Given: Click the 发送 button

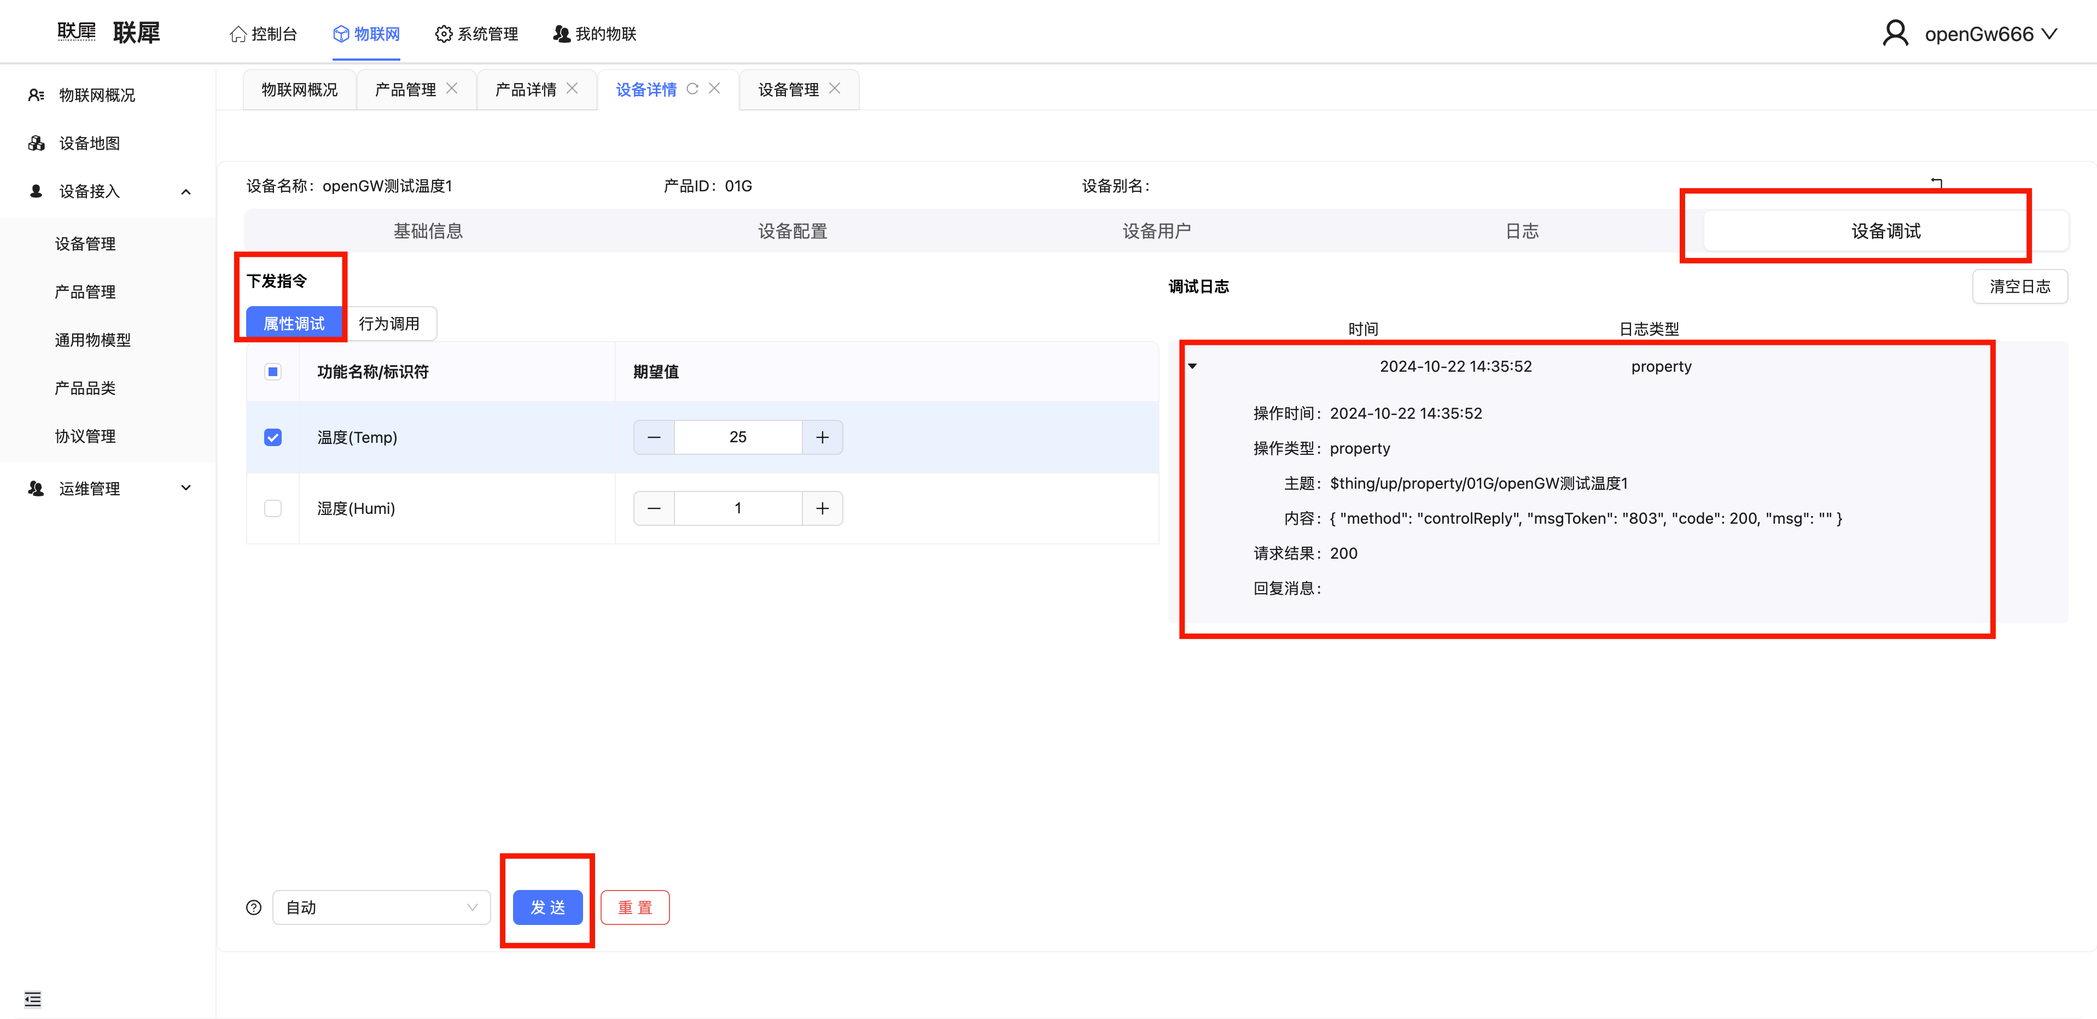Looking at the screenshot, I should [x=547, y=907].
